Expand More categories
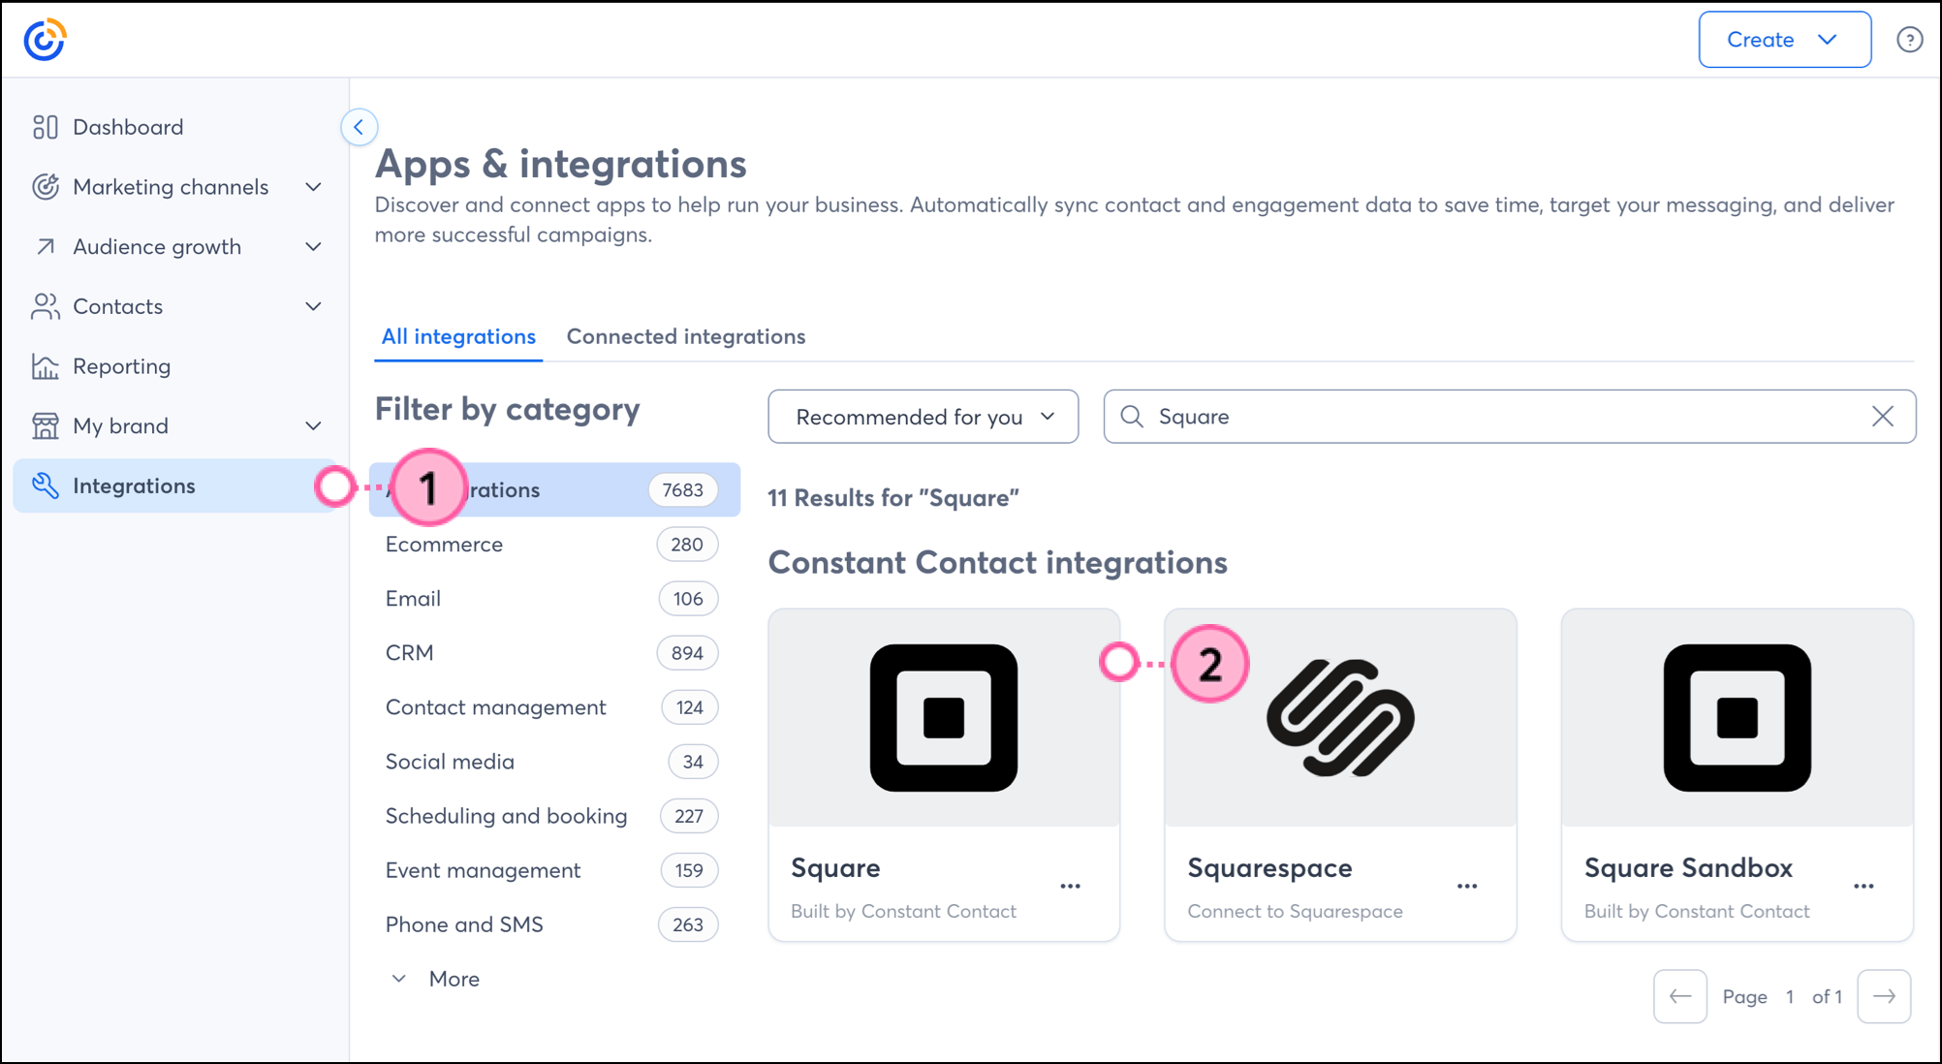This screenshot has height=1064, width=1942. point(435,979)
